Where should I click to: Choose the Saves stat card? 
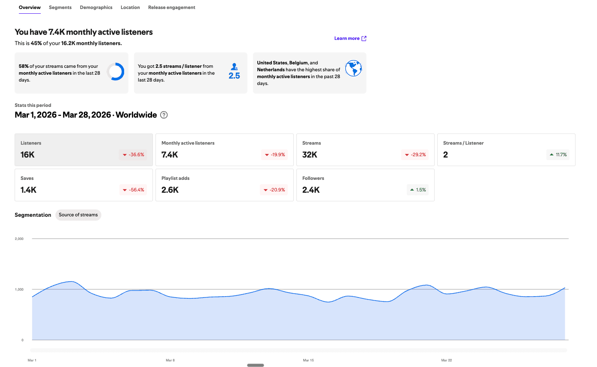coord(84,185)
